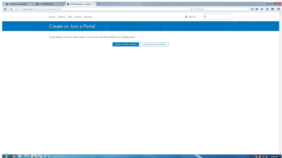Open the media player taskbar icon
The image size is (282, 158).
coord(14,157)
